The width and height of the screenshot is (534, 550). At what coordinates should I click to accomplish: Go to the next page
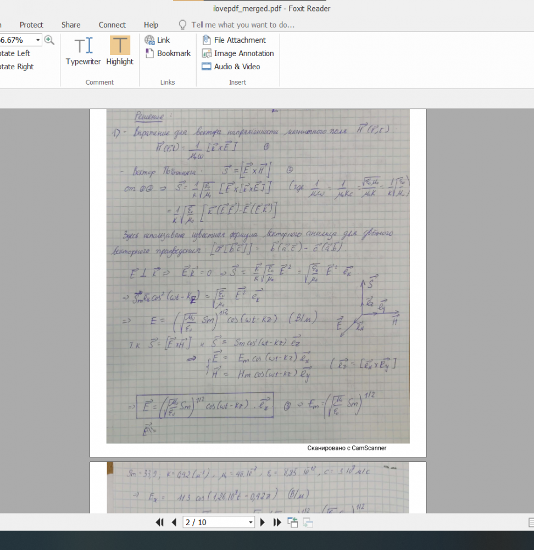263,522
